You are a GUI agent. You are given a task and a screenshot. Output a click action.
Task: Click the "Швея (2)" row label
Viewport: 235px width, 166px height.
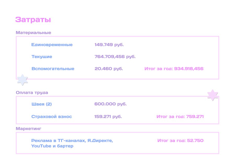coord(42,104)
